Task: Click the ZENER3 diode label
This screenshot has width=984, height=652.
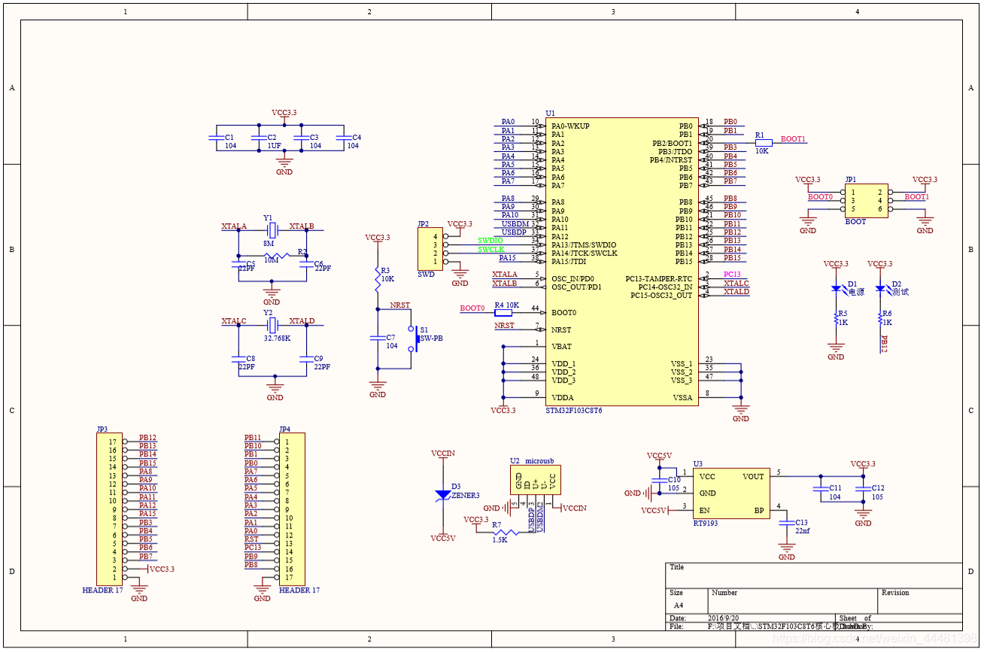Action: 465,496
